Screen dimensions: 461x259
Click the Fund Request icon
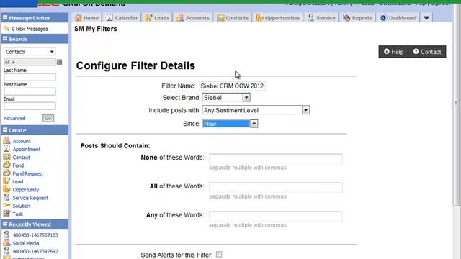(x=6, y=173)
